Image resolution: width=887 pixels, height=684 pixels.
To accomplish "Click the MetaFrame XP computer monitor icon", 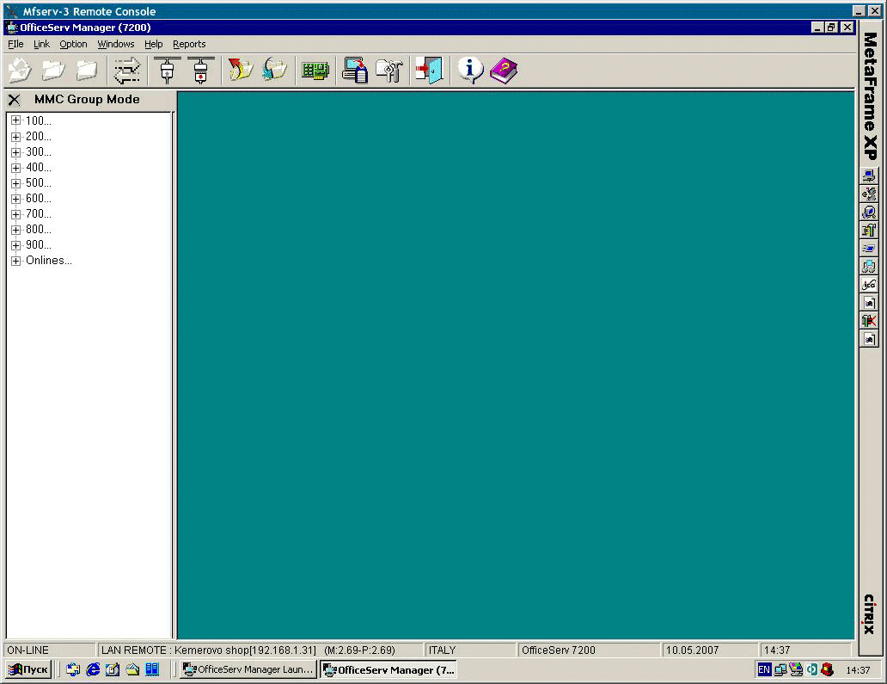I will coord(870,176).
